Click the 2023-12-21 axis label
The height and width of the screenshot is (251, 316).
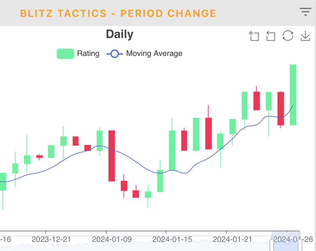(51, 239)
